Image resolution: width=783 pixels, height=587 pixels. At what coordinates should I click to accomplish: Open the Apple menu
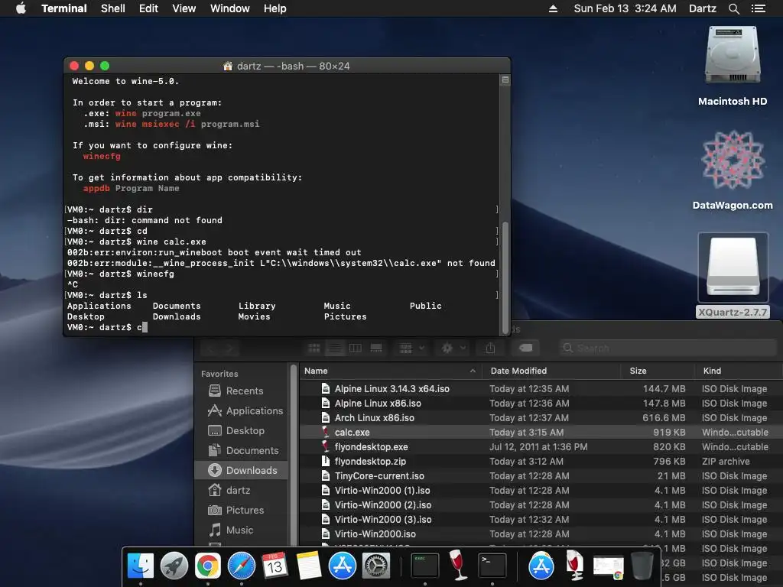[21, 8]
